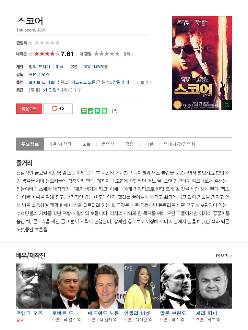The image size is (248, 330).
Task: Open 등록 to register my rating
Action: pos(128,54)
